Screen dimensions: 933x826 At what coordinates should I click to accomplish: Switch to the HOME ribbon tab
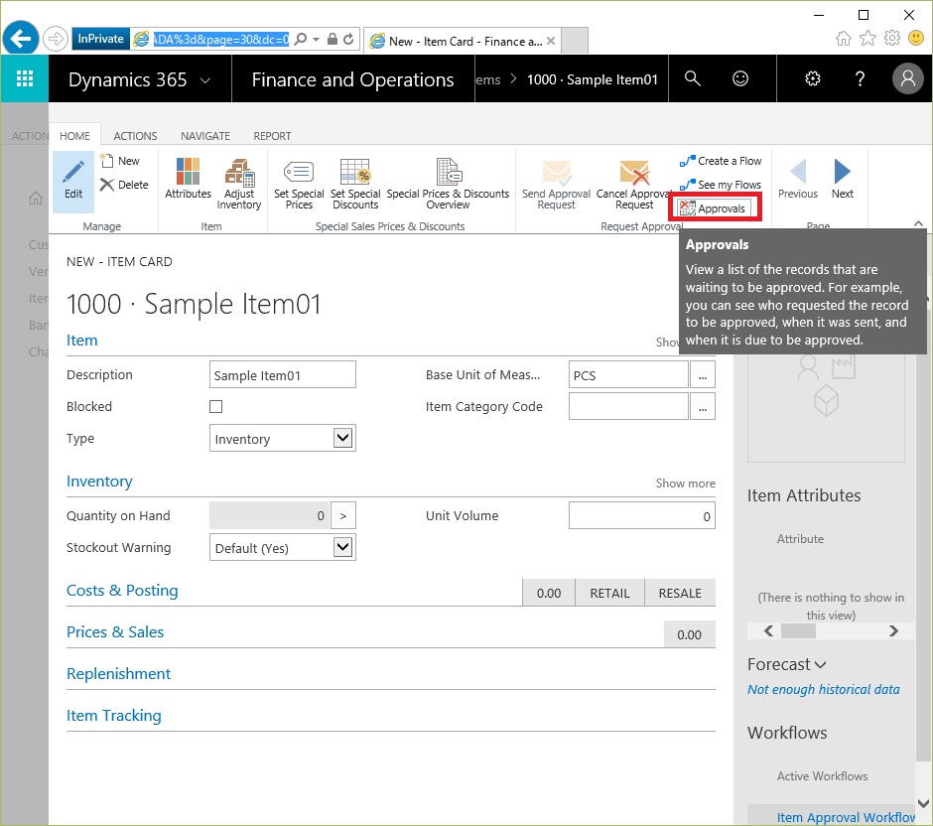pos(75,136)
